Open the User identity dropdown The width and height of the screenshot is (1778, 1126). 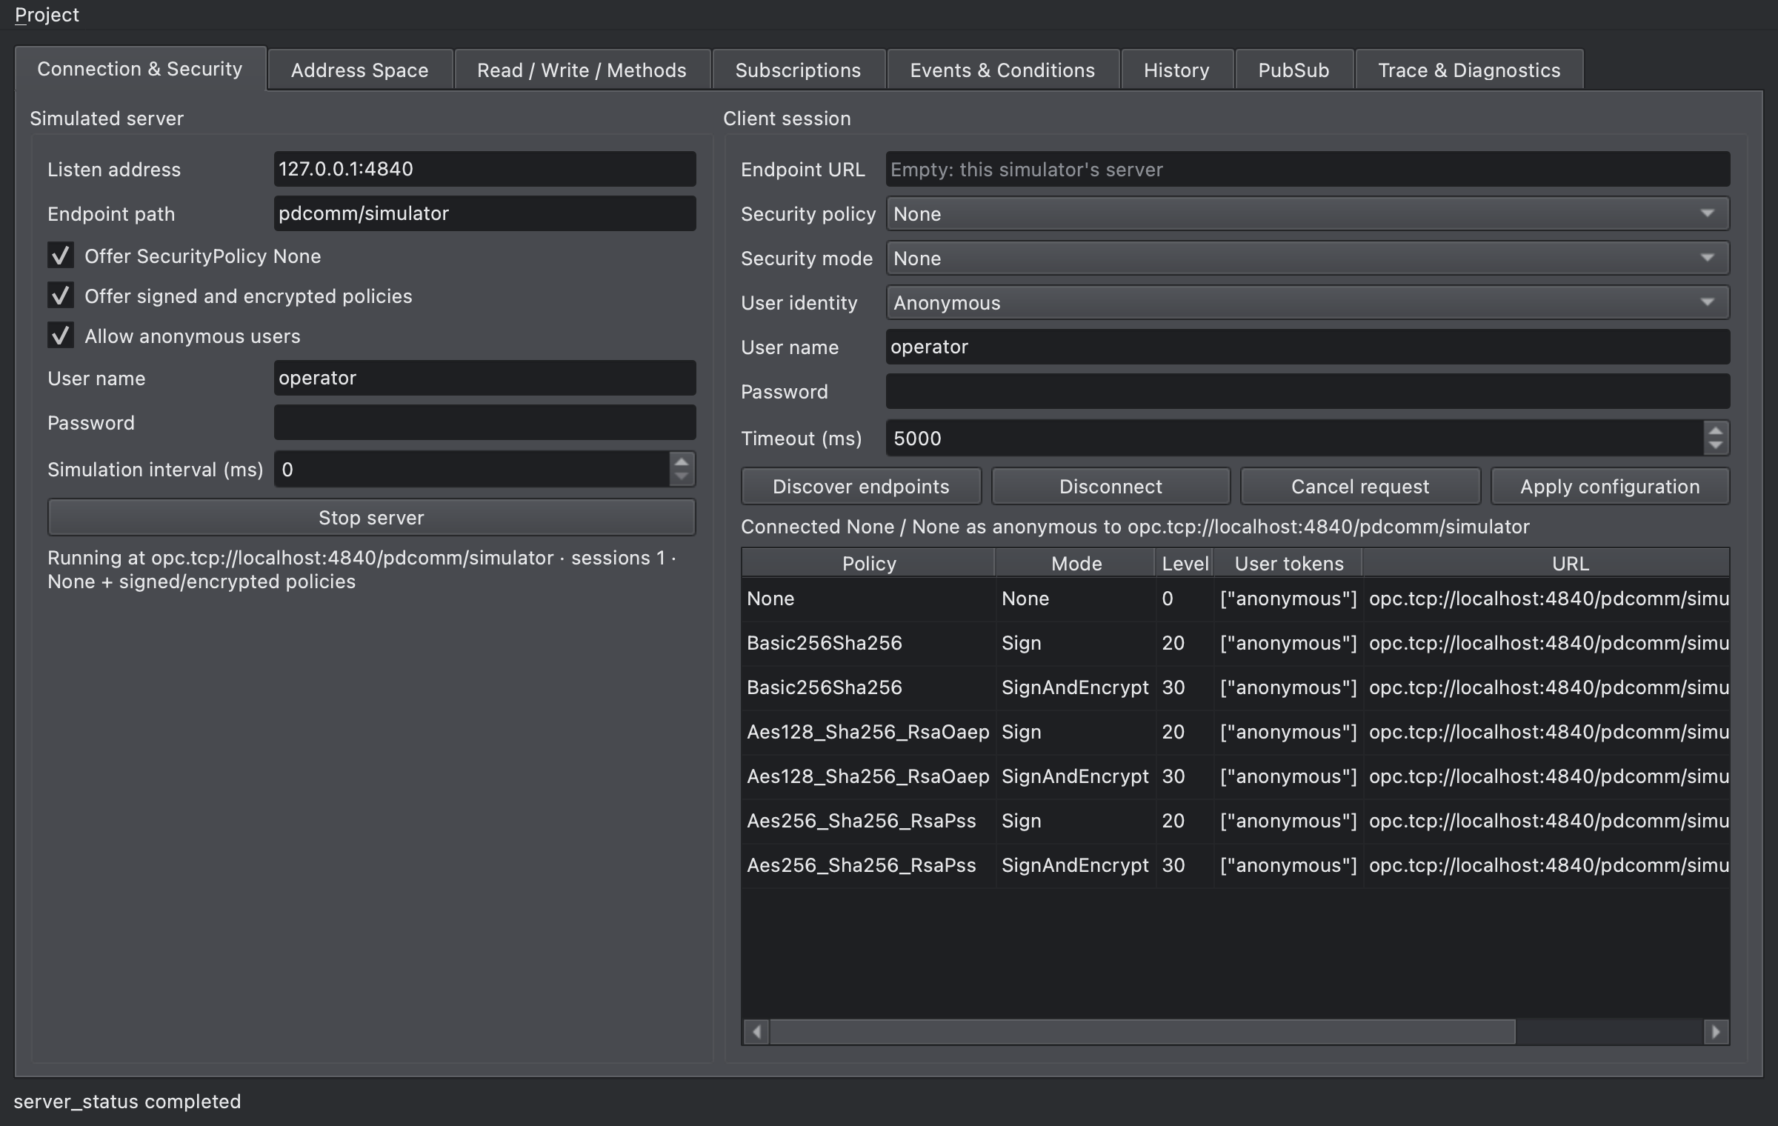(x=1308, y=303)
